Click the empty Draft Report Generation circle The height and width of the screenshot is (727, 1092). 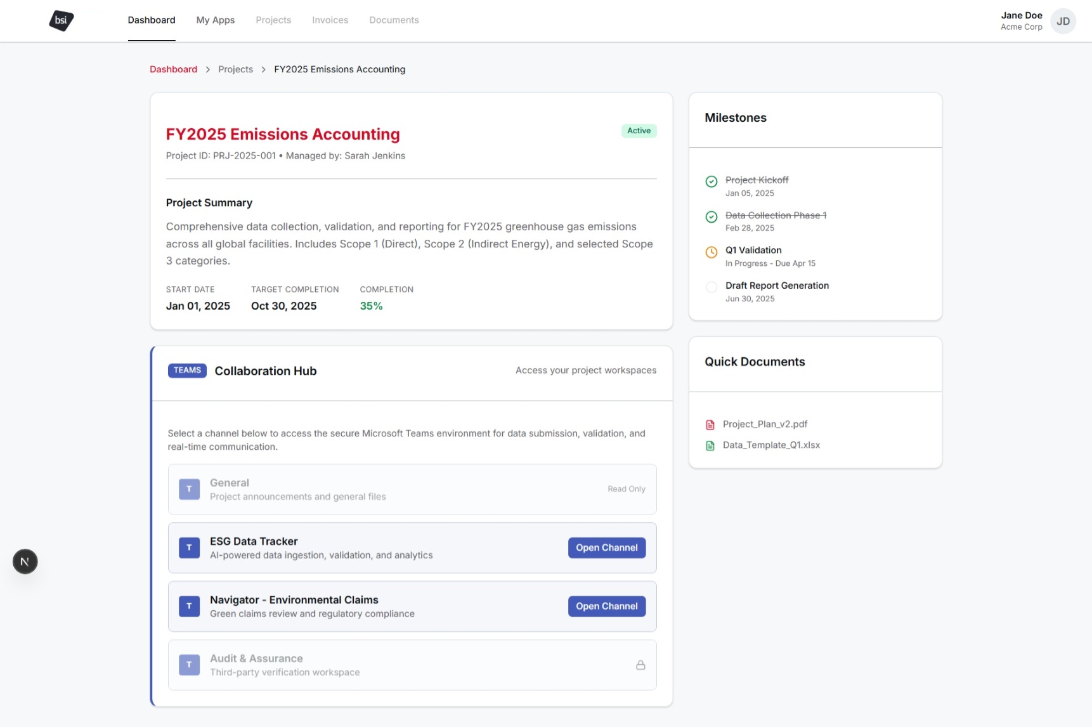tap(712, 287)
